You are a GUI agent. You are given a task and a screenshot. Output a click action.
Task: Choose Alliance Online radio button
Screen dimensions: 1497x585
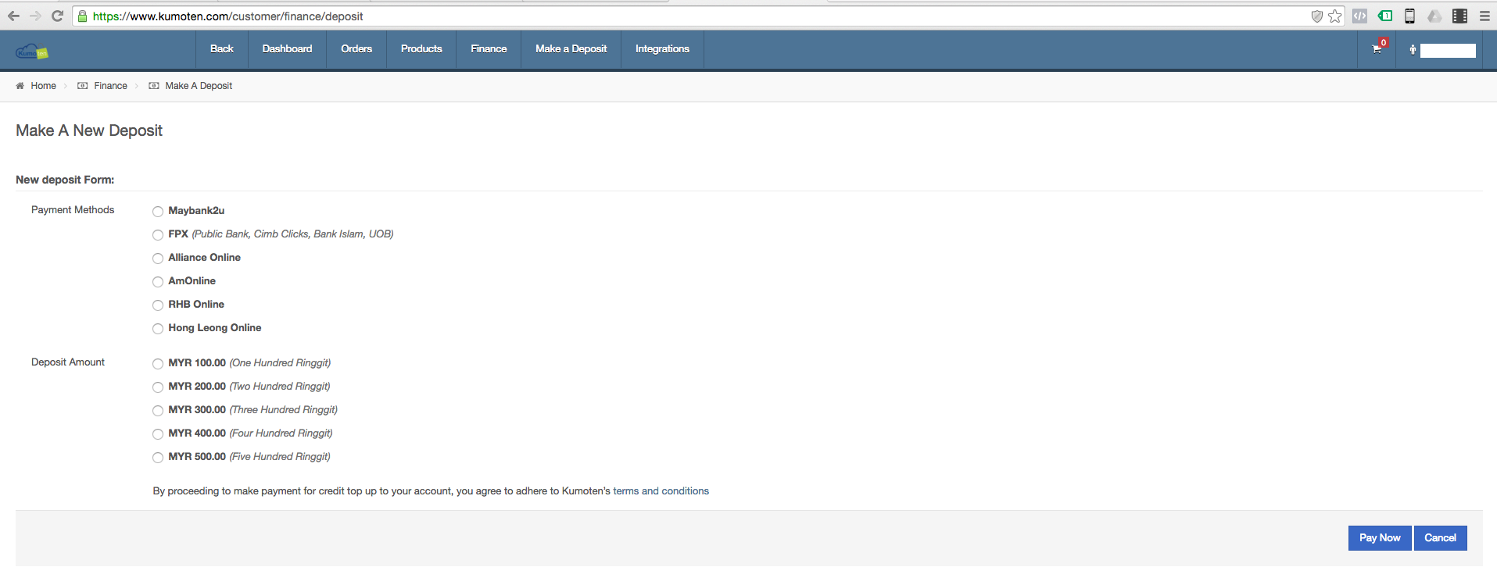158,259
